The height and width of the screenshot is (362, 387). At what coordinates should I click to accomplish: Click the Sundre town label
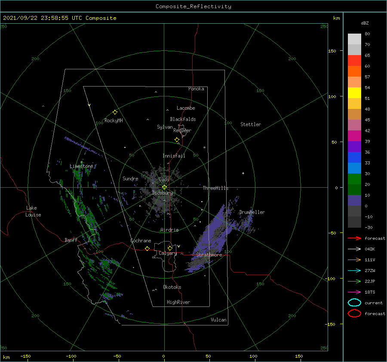pos(131,178)
